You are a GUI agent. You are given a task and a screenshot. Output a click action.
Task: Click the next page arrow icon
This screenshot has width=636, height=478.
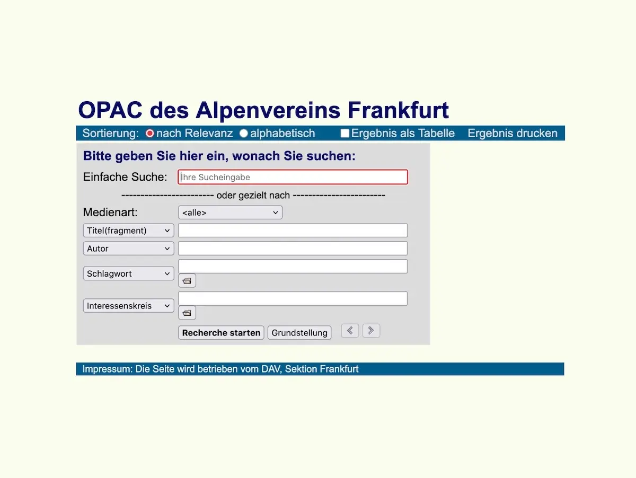[x=371, y=331]
